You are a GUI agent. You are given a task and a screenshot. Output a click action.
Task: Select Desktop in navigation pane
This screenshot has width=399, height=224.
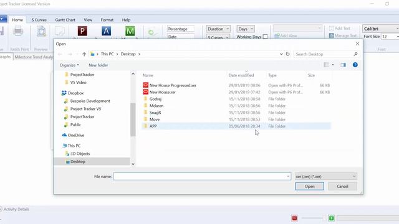tap(92, 162)
